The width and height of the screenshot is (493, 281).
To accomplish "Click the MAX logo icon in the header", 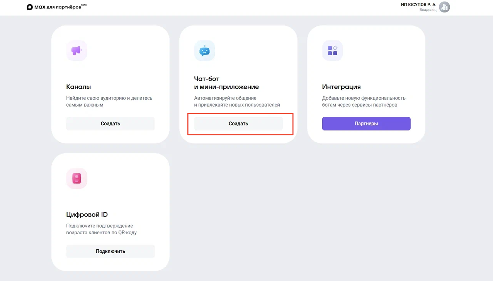I will click(30, 7).
